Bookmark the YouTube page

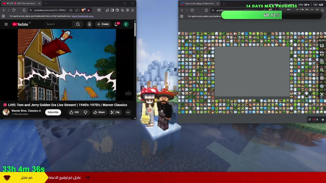point(24,10)
